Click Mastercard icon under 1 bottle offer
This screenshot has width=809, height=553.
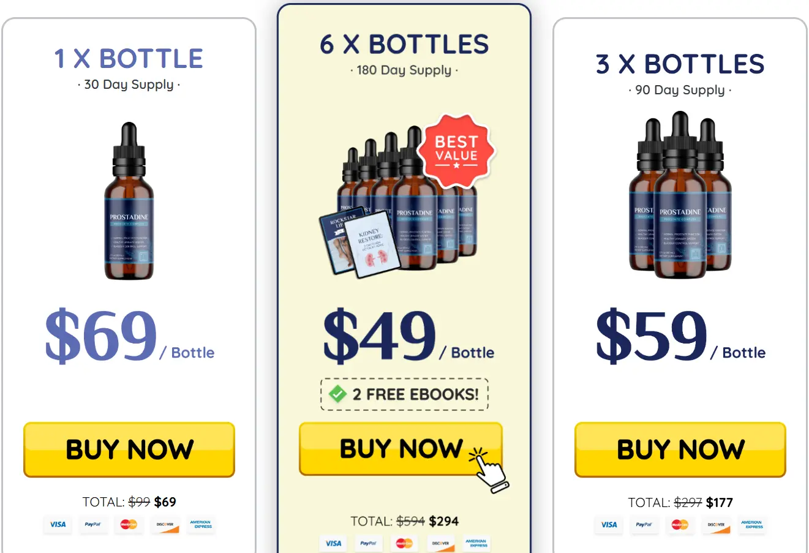click(x=129, y=525)
